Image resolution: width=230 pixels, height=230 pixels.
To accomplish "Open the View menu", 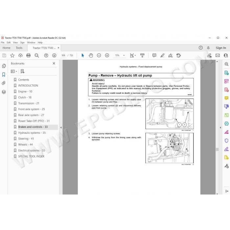I will [x=15, y=42].
